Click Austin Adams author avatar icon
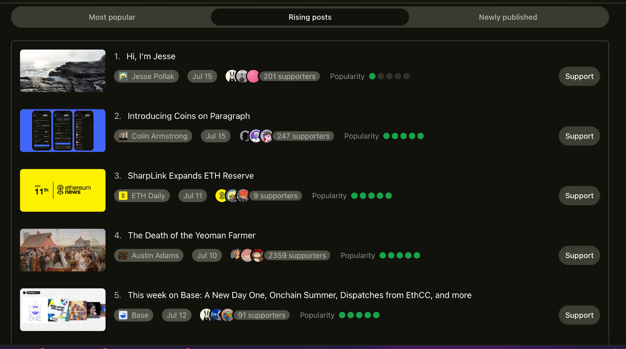 coord(123,255)
